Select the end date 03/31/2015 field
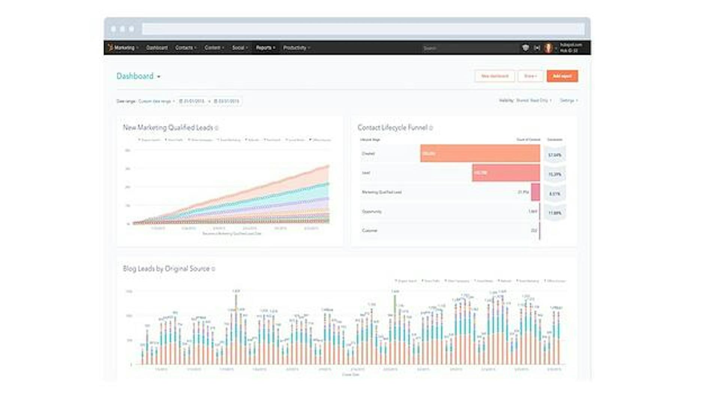 click(227, 101)
